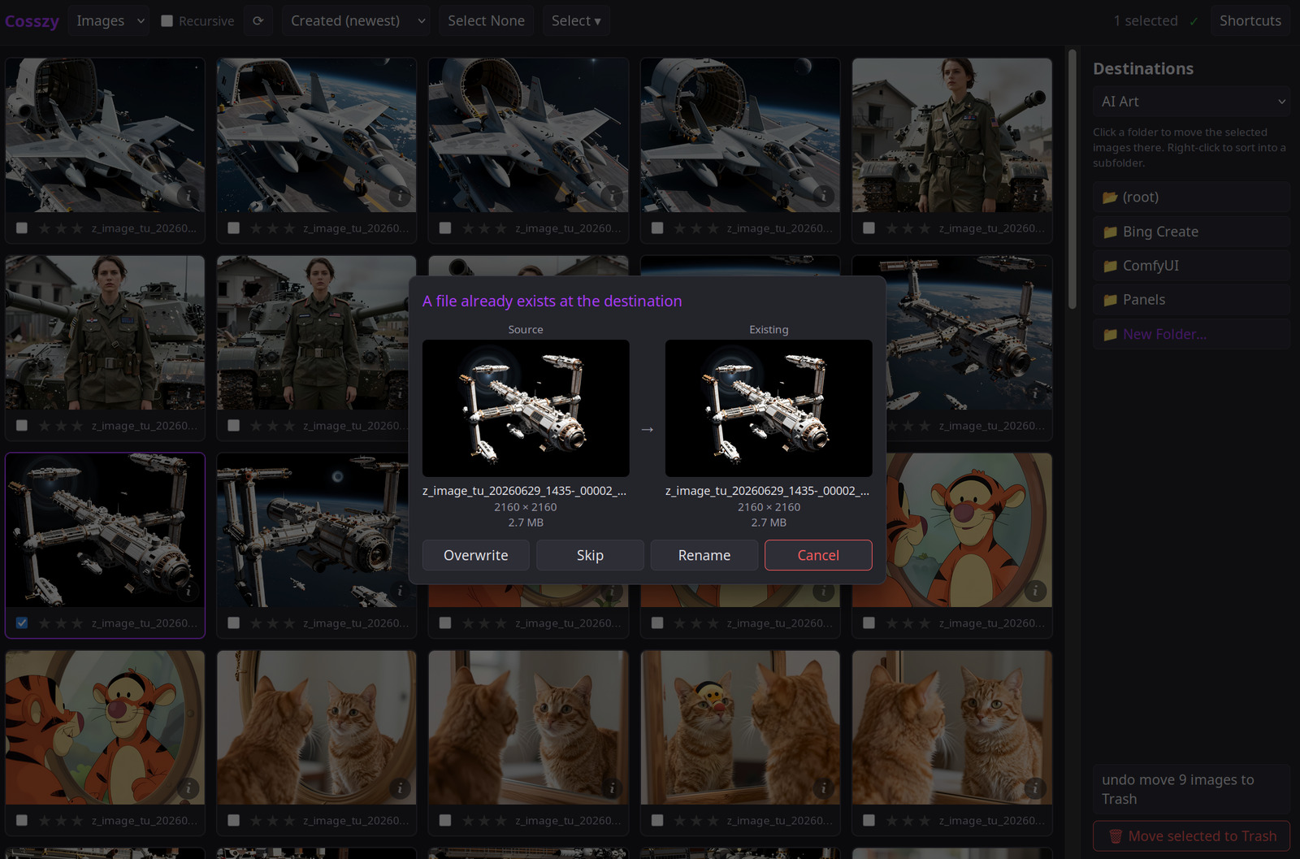
Task: Open info on the single Tigger in round mirror thumbnail
Action: tap(1035, 591)
